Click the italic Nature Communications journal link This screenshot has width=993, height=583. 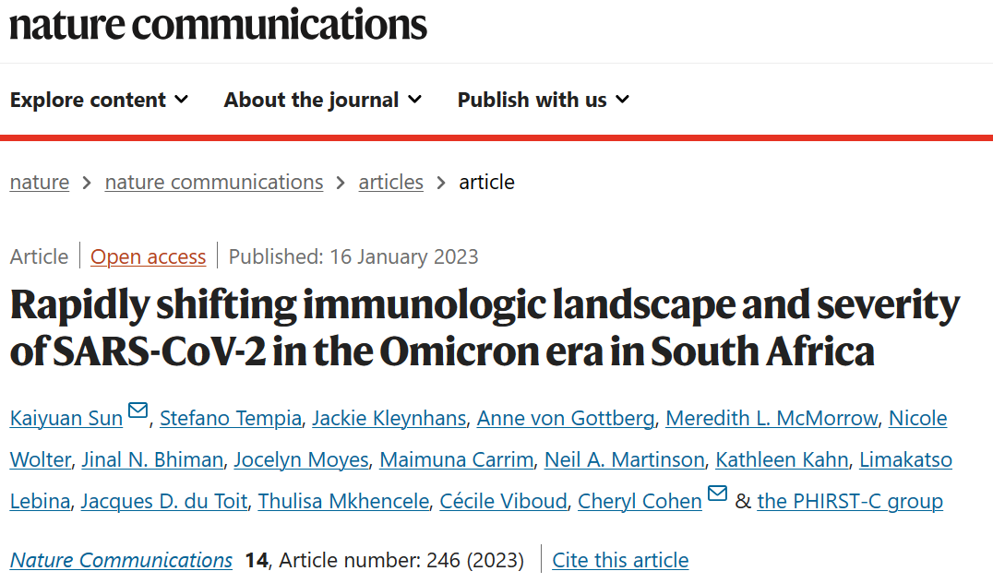click(x=121, y=560)
